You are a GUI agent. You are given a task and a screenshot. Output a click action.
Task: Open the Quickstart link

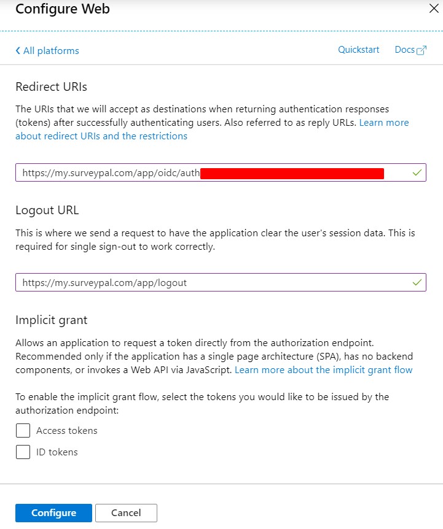[x=359, y=50]
